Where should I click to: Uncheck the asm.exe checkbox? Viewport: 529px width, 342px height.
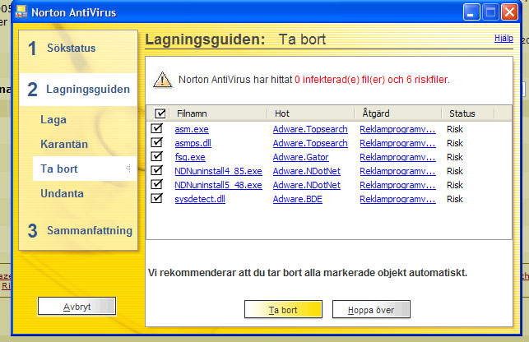click(x=156, y=128)
